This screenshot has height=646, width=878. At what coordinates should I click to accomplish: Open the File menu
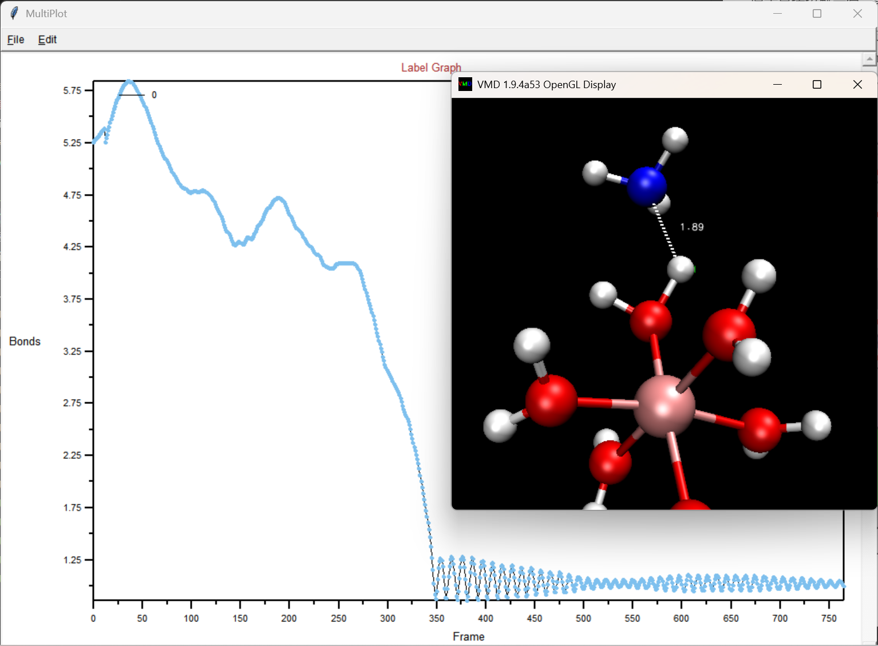tap(15, 39)
